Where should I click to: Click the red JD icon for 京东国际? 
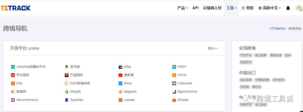point(13,75)
